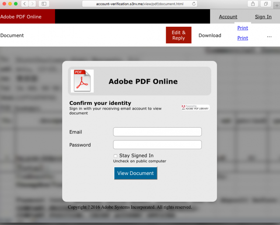Close the Safari window with red button
Image resolution: width=280 pixels, height=225 pixels.
click(x=4, y=4)
